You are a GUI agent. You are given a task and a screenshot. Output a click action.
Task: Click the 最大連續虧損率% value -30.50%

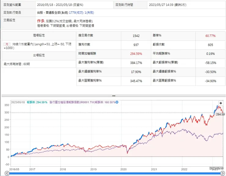(x=210, y=72)
